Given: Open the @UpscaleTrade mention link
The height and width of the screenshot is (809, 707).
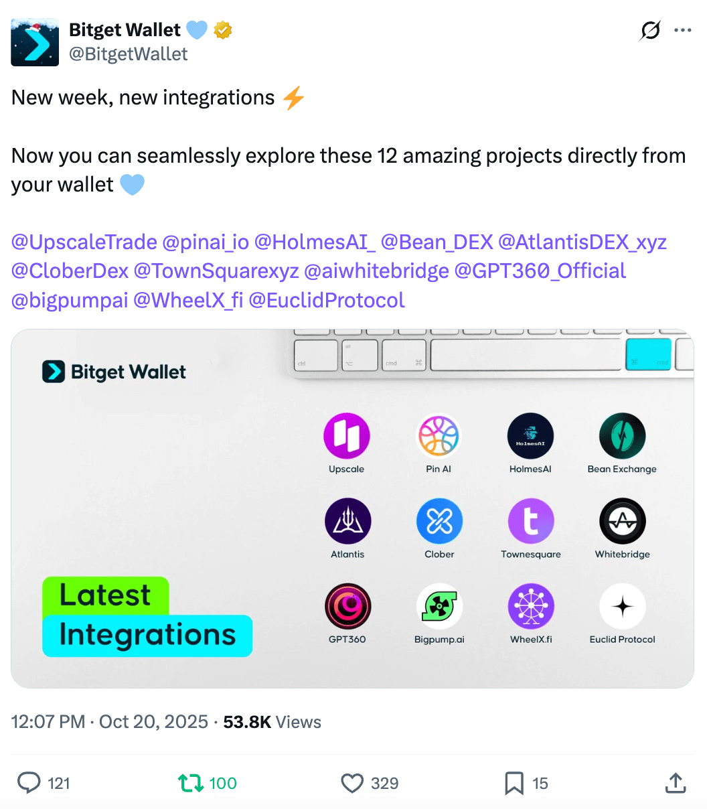Looking at the screenshot, I should (84, 242).
